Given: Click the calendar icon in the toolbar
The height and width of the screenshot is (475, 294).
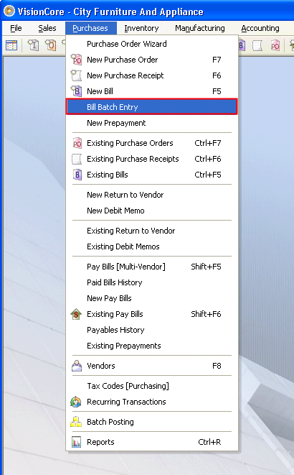Looking at the screenshot, I should click(x=11, y=45).
